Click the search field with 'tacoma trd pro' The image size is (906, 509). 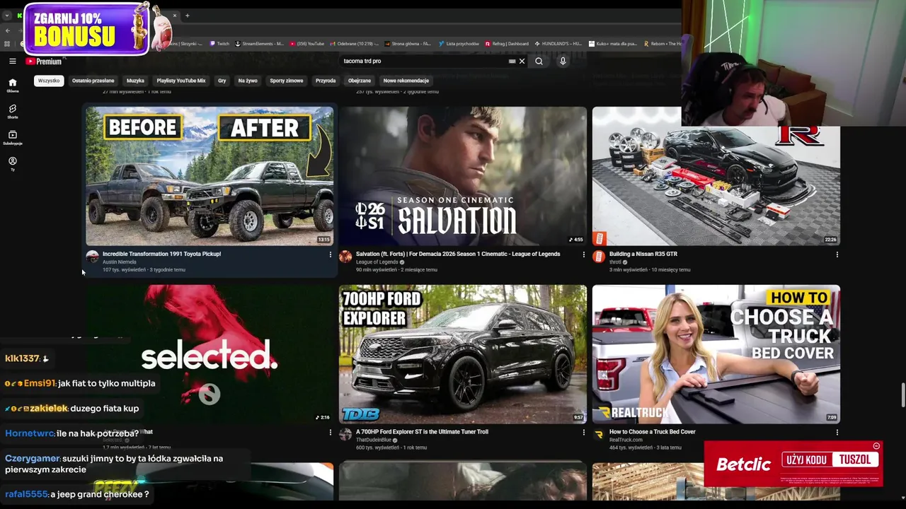[423, 62]
